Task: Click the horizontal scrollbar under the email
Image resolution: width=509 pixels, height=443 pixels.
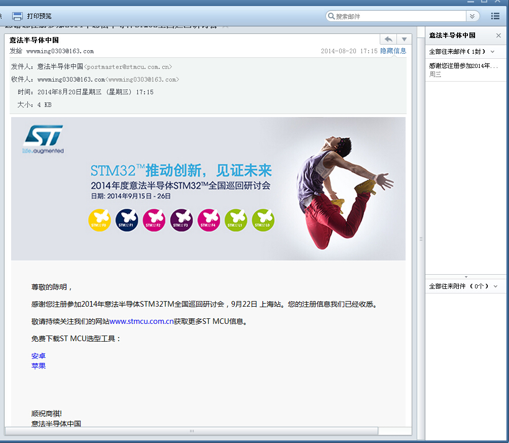Action: coord(192,431)
